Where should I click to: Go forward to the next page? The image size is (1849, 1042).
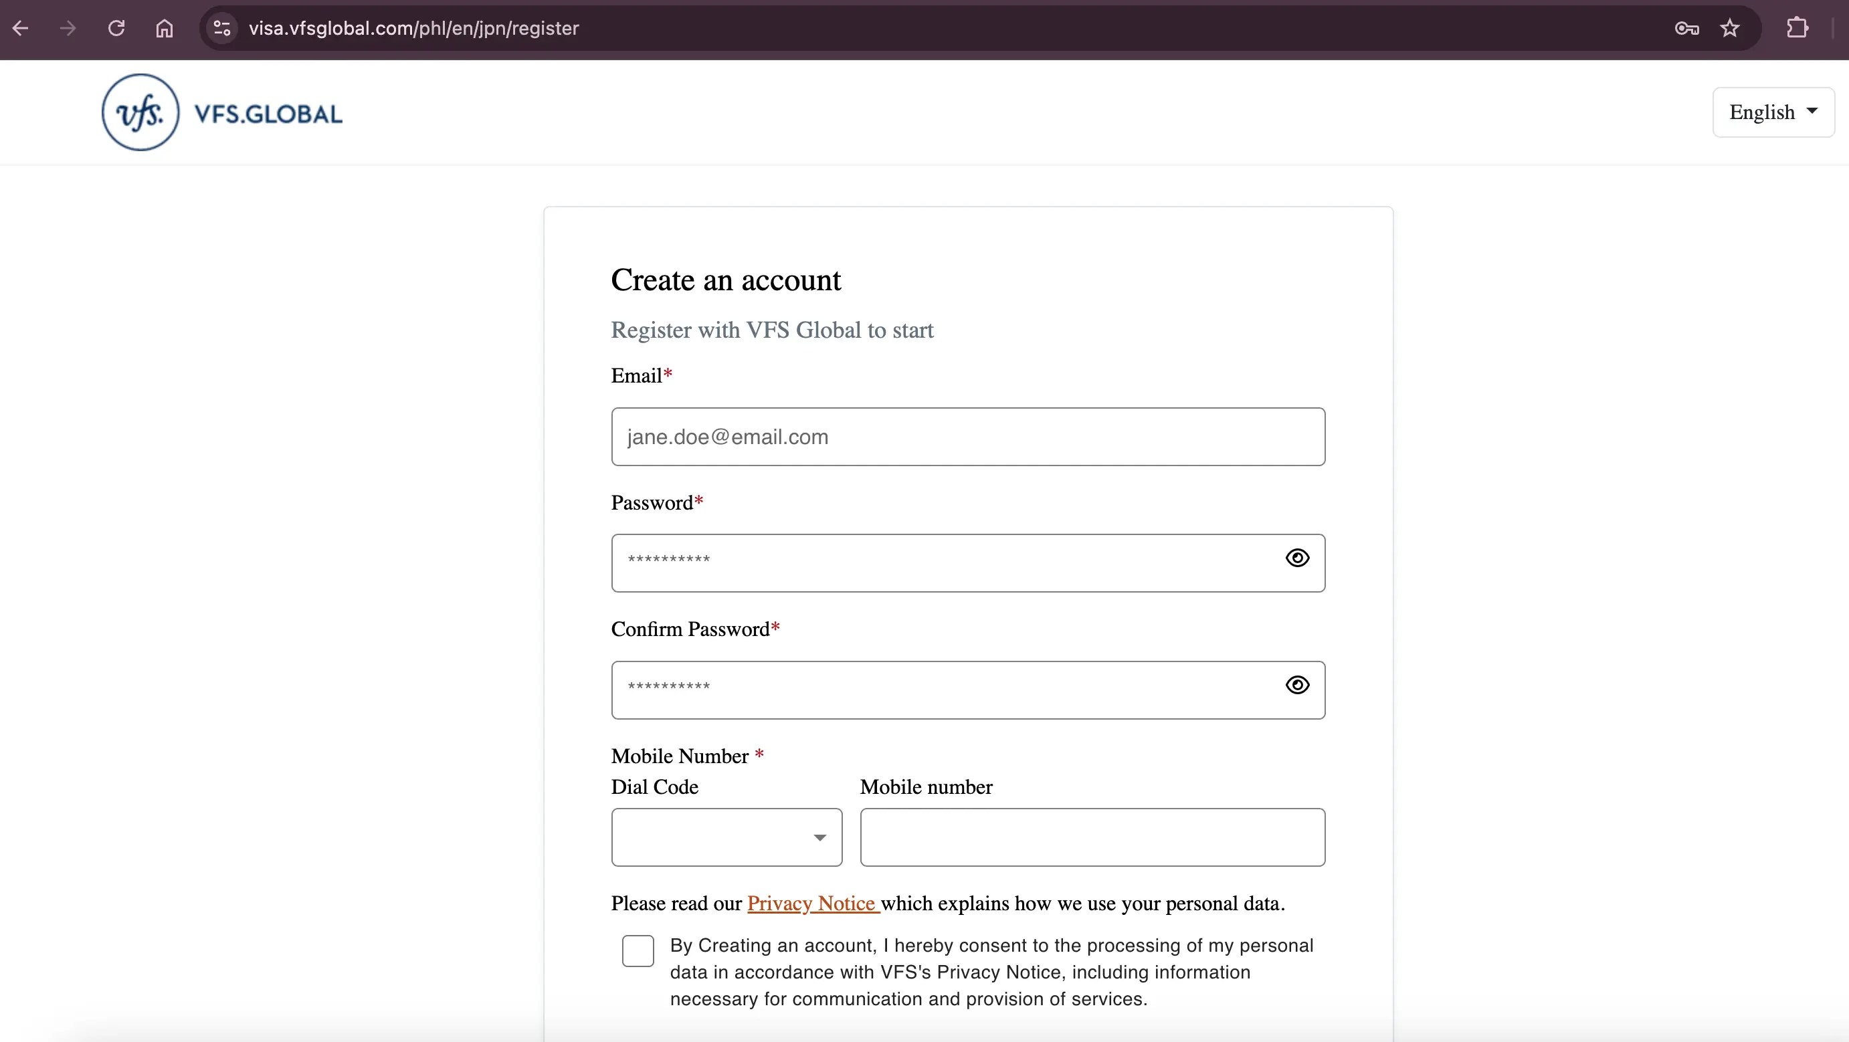point(68,28)
